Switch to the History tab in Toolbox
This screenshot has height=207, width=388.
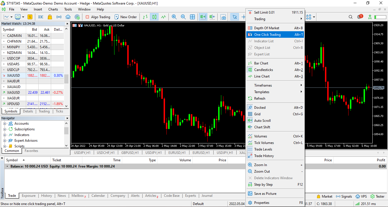pyautogui.click(x=47, y=196)
